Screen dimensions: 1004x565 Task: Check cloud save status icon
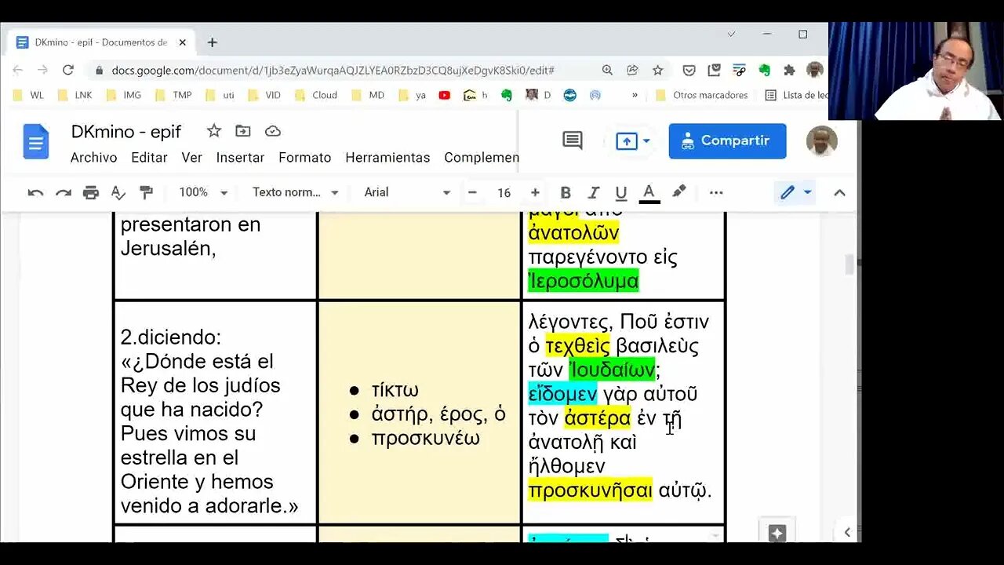(273, 131)
